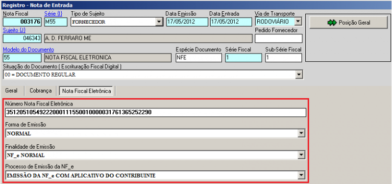The image size is (392, 184).
Task: Click the Série field containing M55
Action: tap(56, 22)
